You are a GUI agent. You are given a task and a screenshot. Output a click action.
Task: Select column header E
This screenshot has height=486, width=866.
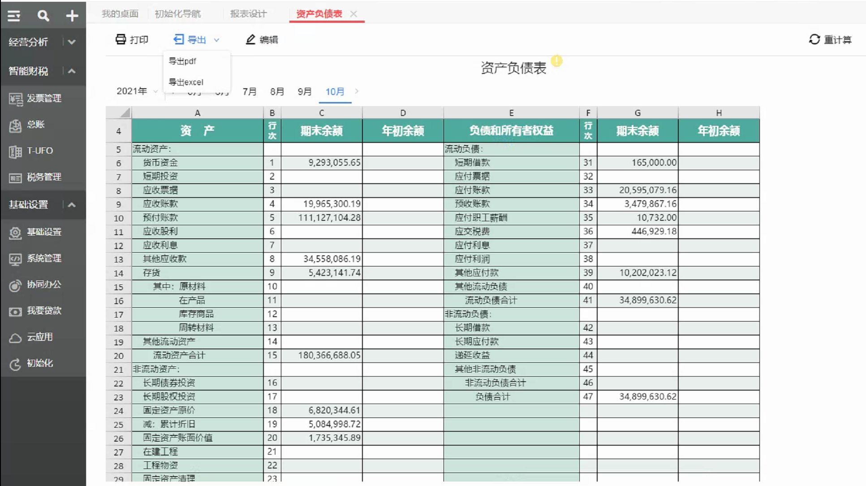tap(511, 113)
